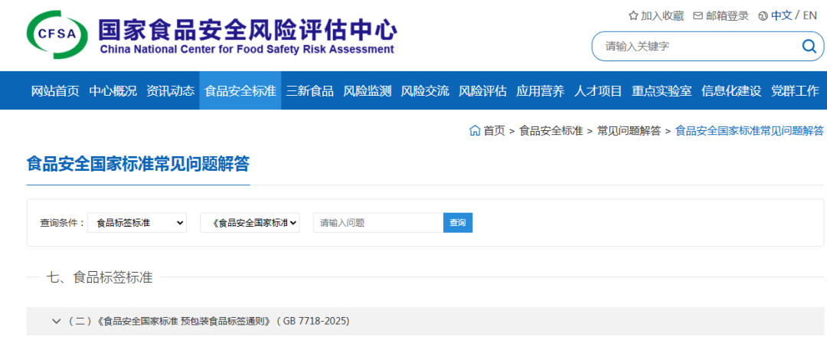
Task: Open the 《食品安全国家标准 standard dropdown
Action: point(250,223)
